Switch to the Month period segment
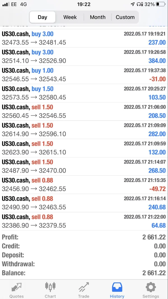 (x=98, y=17)
